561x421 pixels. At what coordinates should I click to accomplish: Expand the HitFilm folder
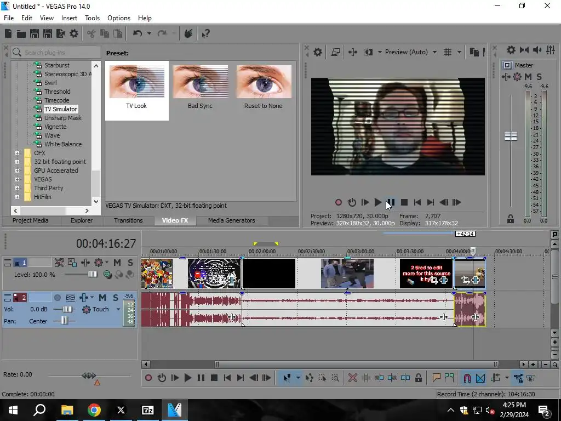(x=17, y=197)
